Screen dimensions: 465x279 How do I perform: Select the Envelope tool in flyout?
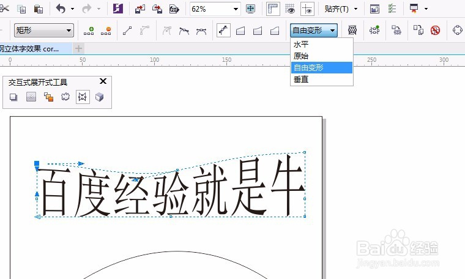click(83, 97)
